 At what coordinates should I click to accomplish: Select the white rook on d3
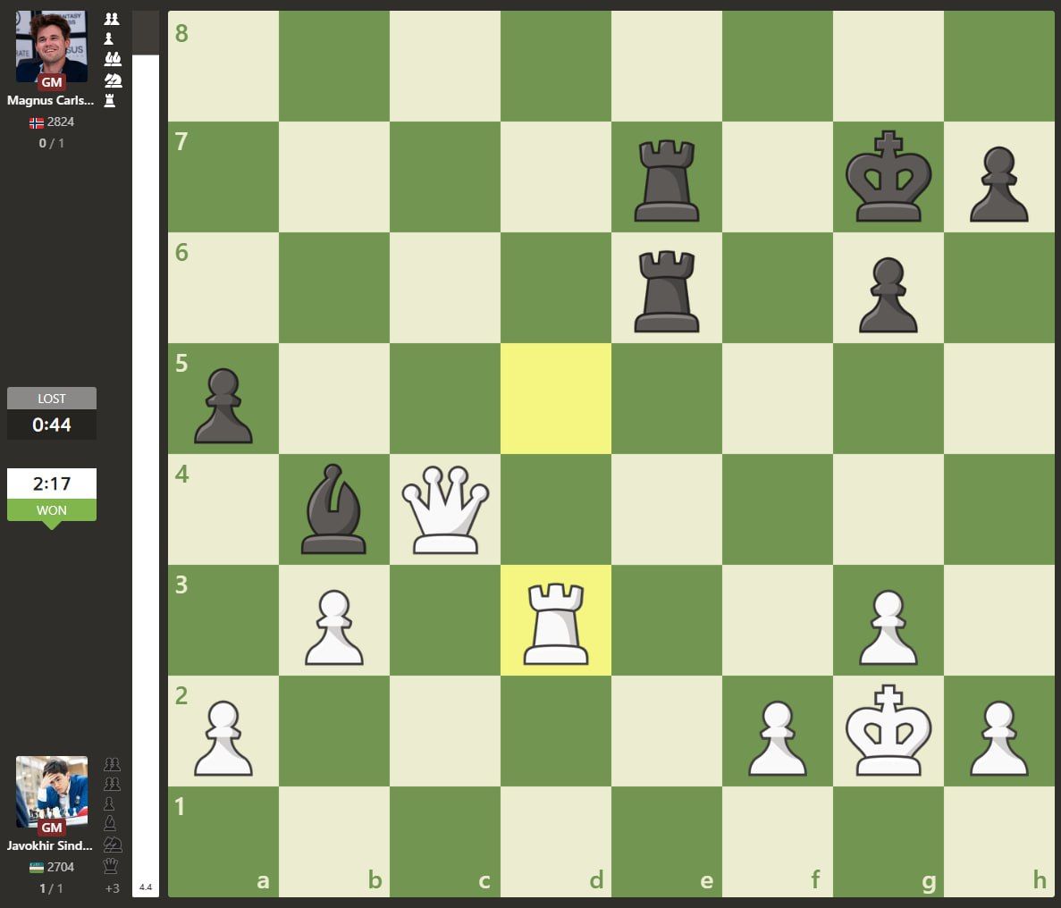tap(556, 622)
